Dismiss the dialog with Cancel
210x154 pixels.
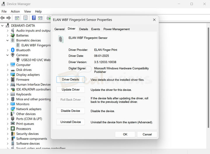tap(147, 134)
